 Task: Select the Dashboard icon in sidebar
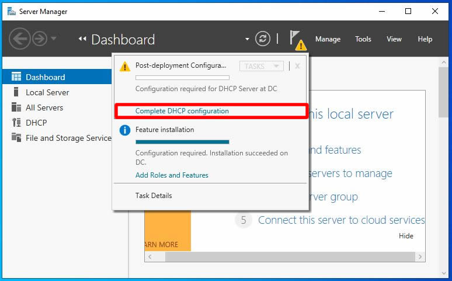click(16, 77)
